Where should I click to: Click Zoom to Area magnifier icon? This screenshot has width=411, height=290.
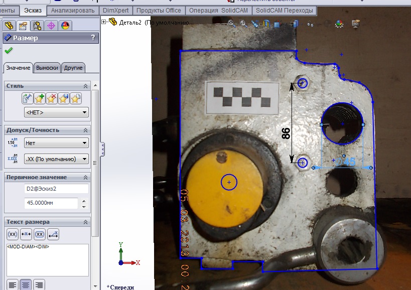pos(243,24)
